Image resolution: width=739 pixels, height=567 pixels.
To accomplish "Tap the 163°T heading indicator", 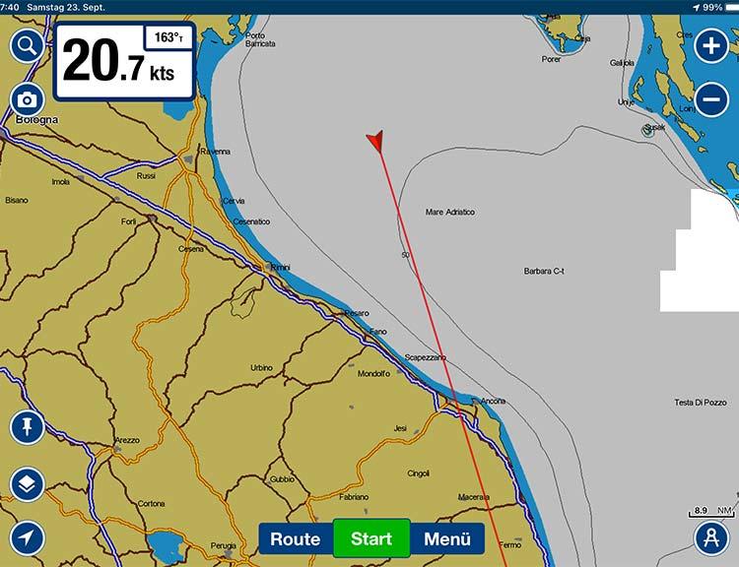I will tap(168, 38).
